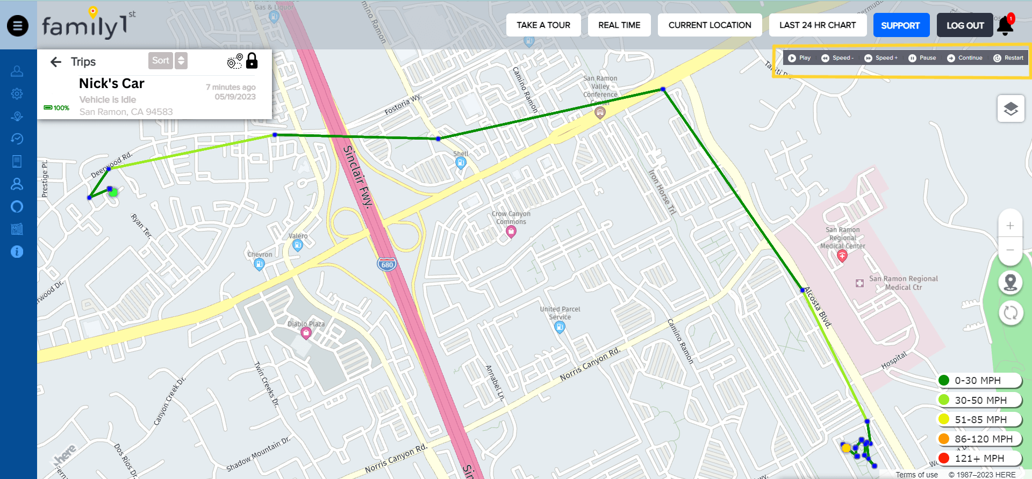The height and width of the screenshot is (479, 1032).
Task: Open the map layers selector
Action: (1010, 108)
